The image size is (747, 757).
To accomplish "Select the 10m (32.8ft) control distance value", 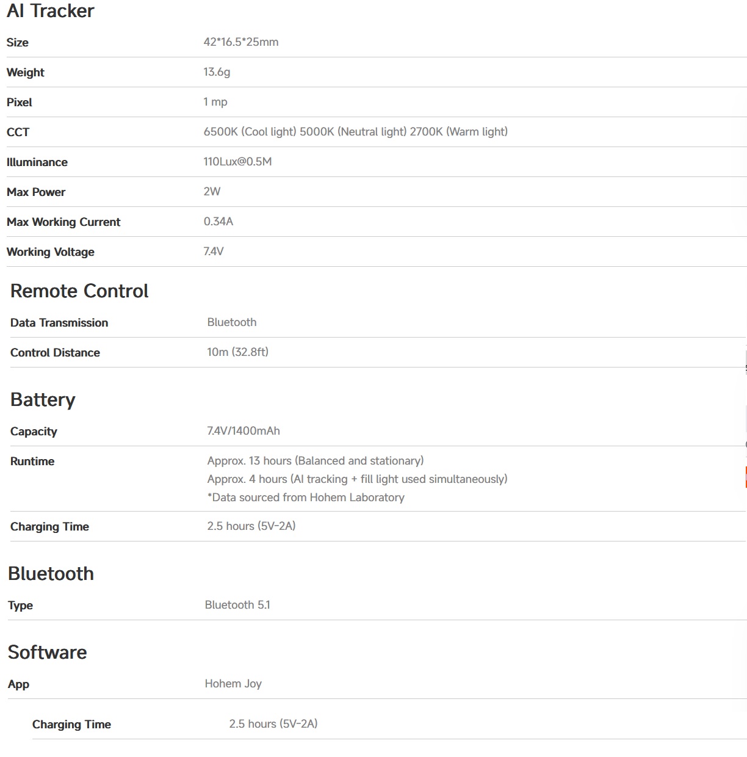I will point(237,352).
